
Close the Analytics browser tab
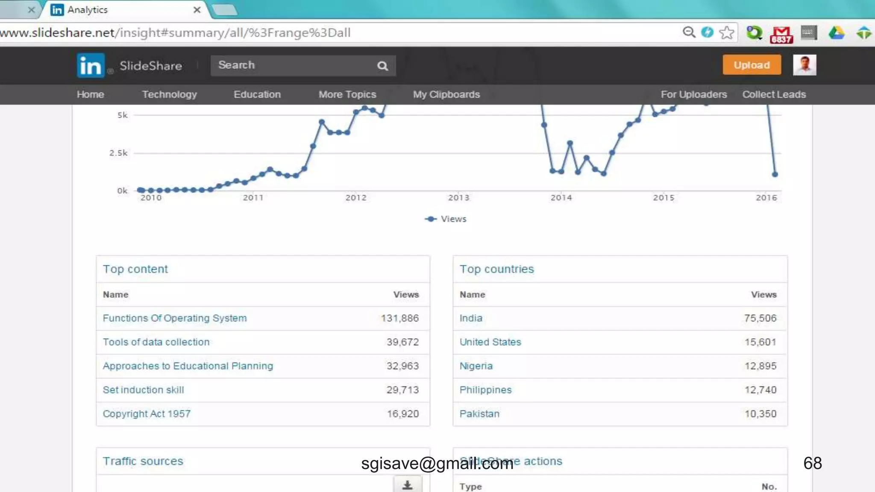point(197,10)
